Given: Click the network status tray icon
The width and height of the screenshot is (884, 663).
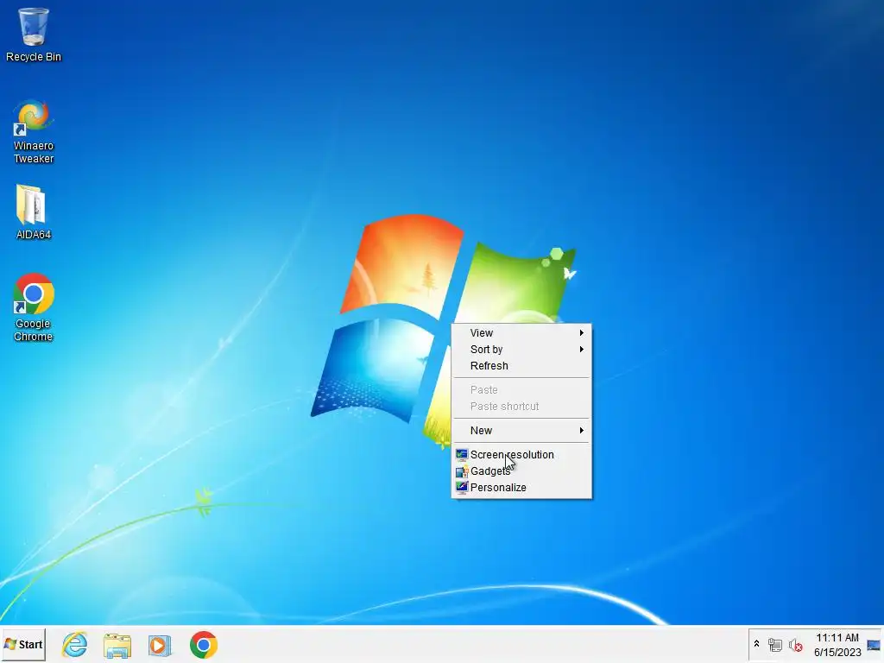Looking at the screenshot, I should click(x=775, y=645).
